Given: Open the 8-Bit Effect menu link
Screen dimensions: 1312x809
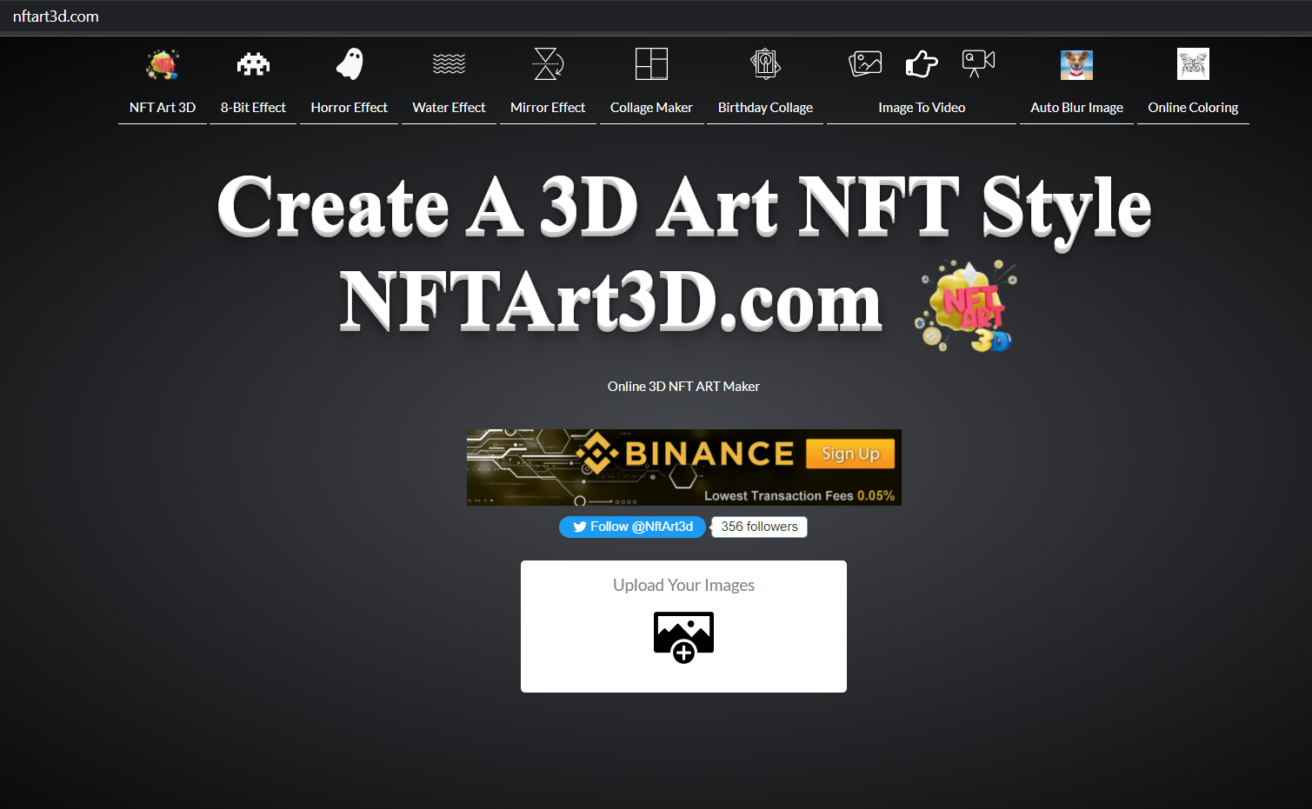Looking at the screenshot, I should click(253, 108).
